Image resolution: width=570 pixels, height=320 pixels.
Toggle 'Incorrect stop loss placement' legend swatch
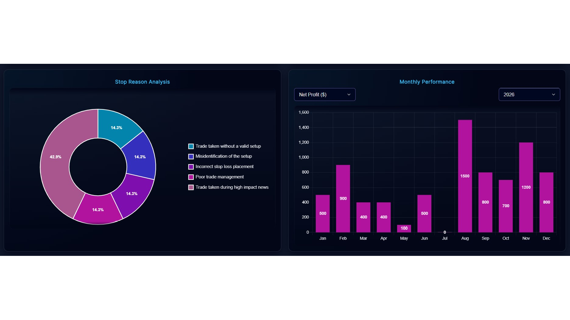[x=191, y=167]
